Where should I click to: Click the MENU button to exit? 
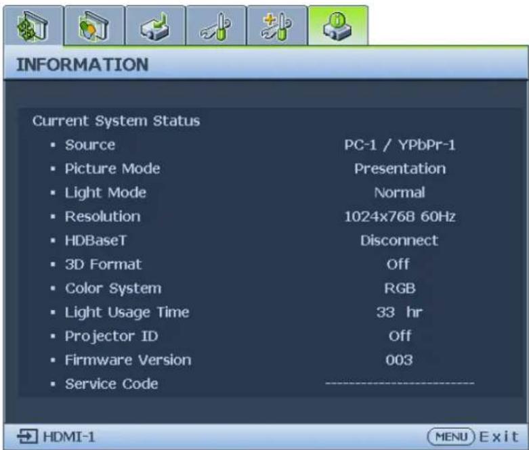tap(451, 437)
